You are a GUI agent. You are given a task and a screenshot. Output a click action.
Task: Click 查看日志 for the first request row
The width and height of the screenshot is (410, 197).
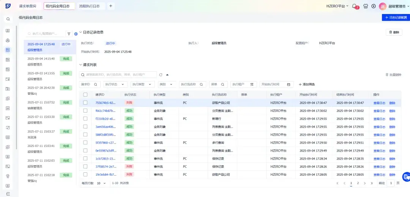click(379, 103)
